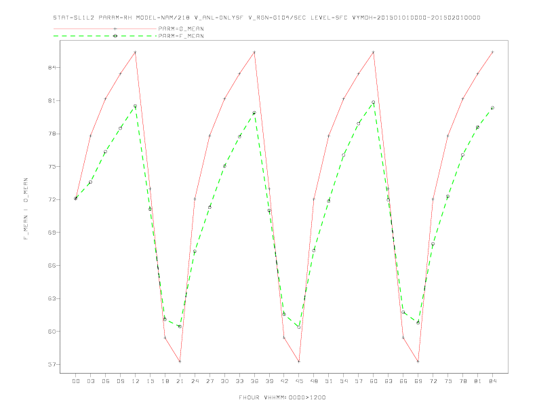Viewport: 537px width, 415px height.
Task: Select the PARM=O_MEAN legend label
Action: pyautogui.click(x=181, y=28)
